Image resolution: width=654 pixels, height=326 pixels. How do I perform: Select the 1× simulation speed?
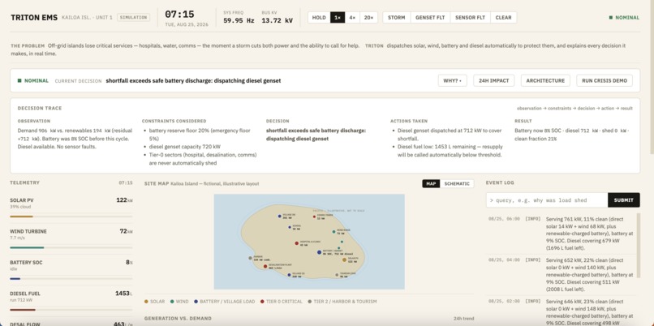338,18
